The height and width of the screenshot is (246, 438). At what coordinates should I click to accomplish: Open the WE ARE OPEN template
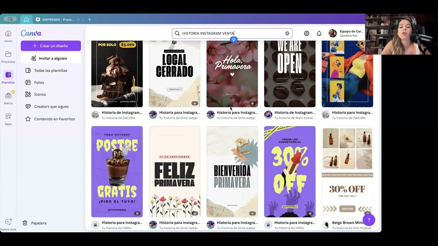[290, 74]
